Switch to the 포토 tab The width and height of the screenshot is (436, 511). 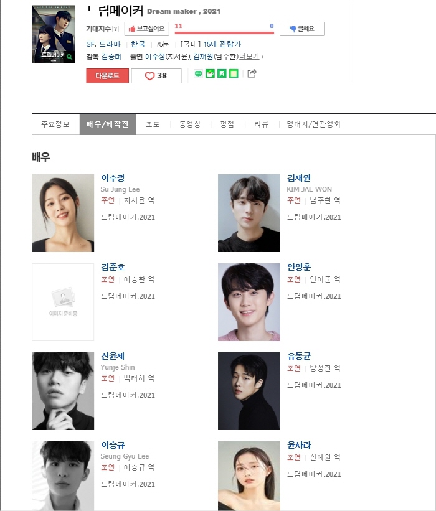tap(153, 124)
